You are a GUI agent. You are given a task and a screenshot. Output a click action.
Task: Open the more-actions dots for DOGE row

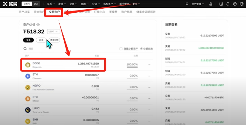[x=149, y=65]
